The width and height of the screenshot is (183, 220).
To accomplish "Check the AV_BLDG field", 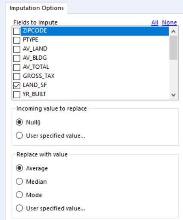I will 17,59.
